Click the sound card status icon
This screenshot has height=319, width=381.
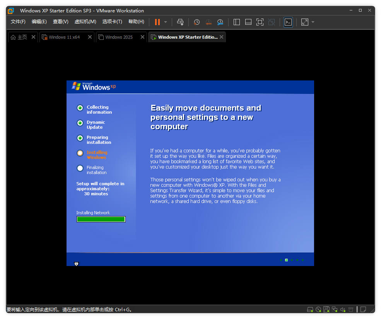[x=342, y=309]
